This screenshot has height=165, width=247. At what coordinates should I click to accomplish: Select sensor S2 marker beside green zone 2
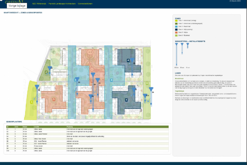point(50,71)
